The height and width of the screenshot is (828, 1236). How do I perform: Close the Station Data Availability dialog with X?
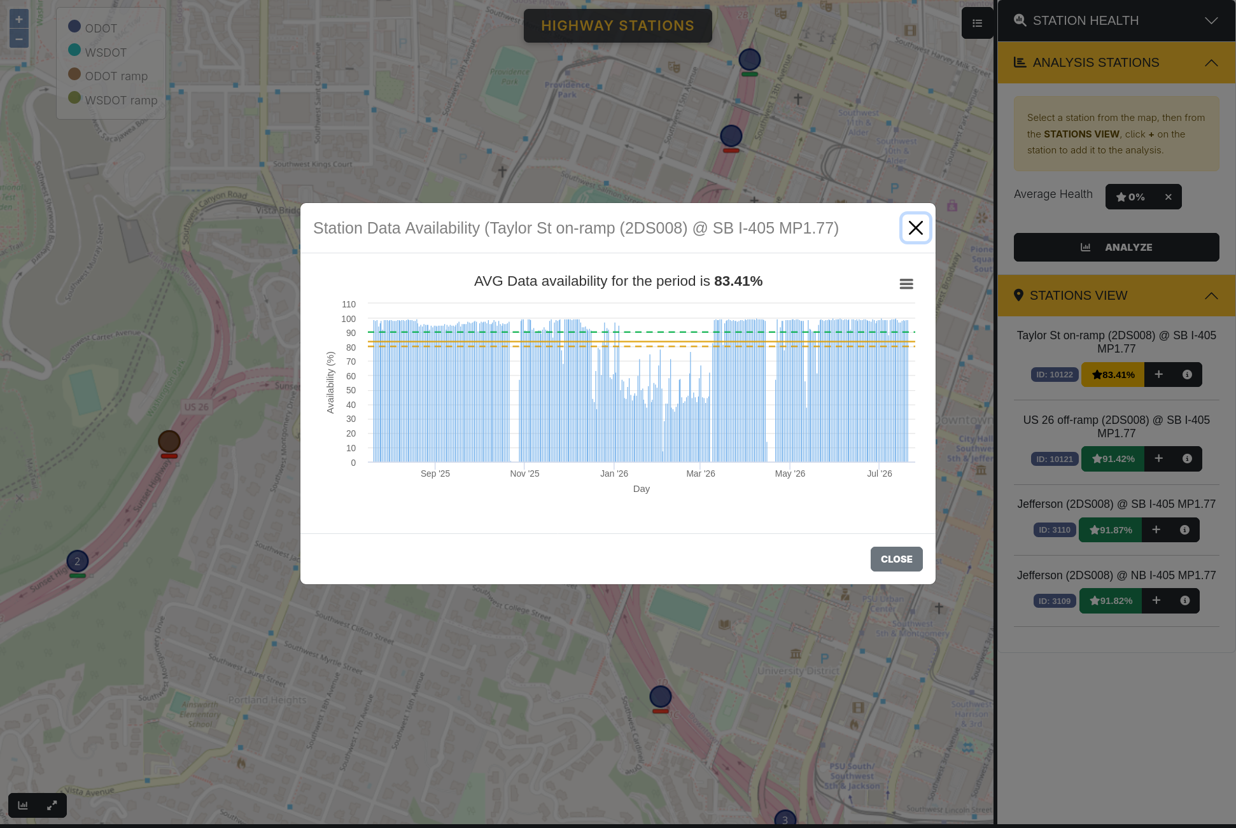(915, 228)
